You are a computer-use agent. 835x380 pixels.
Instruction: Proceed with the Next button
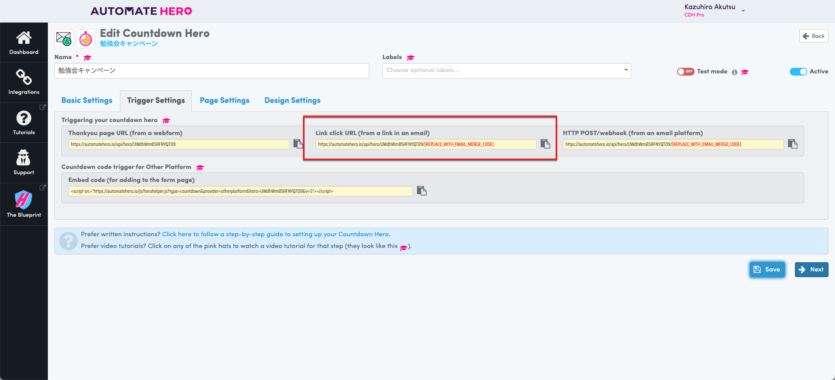pyautogui.click(x=812, y=269)
